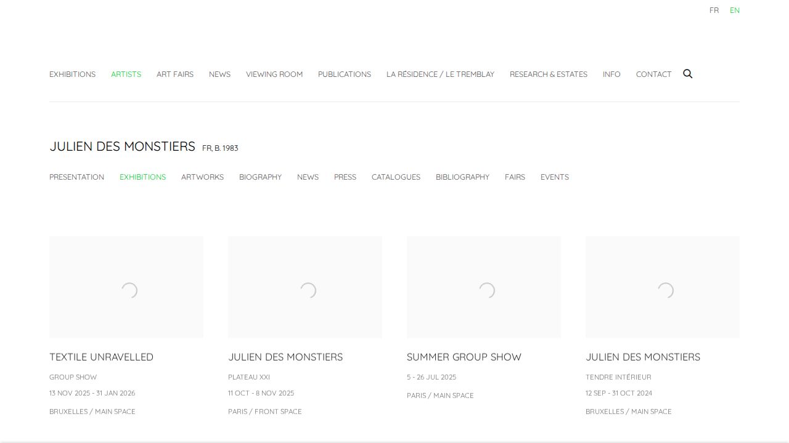Viewport: 789px width, 443px height.
Task: Open the Artworks tab
Action: pyautogui.click(x=202, y=177)
